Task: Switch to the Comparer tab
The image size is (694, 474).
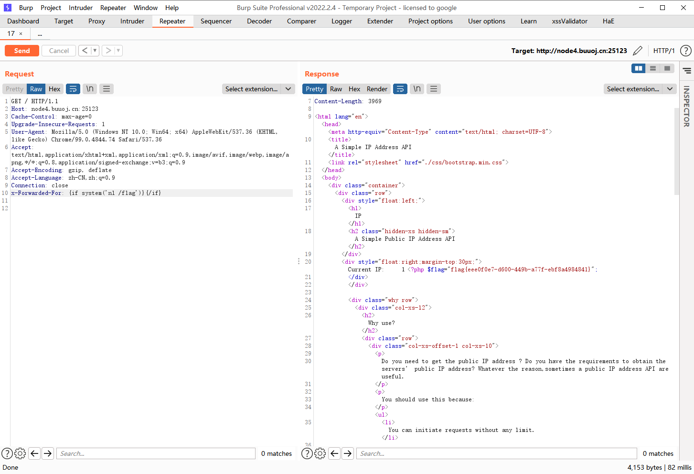Action: pyautogui.click(x=301, y=21)
